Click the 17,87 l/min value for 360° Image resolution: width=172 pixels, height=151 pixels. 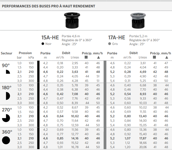coord(143,138)
